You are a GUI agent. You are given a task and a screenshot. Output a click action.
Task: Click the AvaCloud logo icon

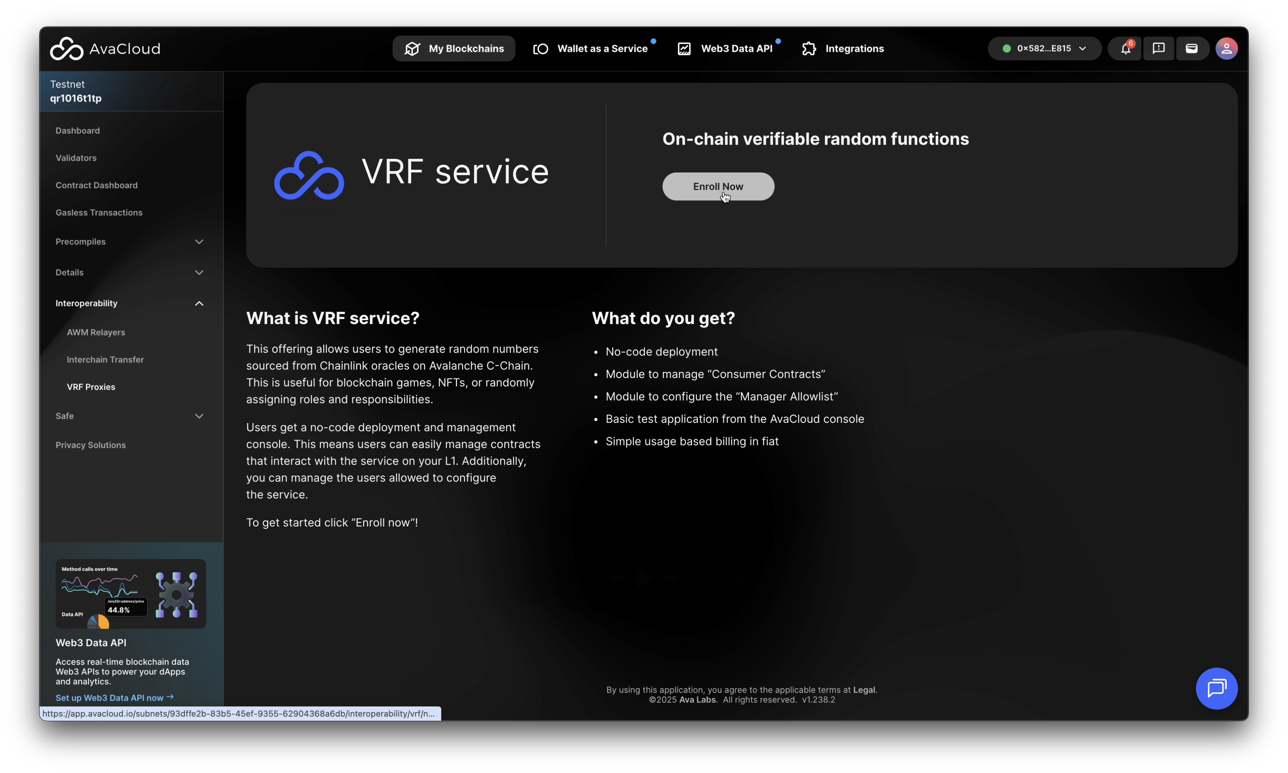[66, 48]
